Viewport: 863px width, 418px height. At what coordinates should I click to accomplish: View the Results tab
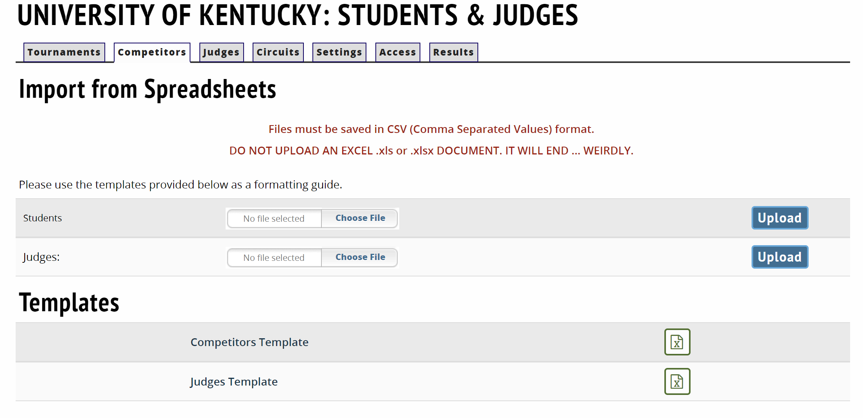tap(453, 52)
